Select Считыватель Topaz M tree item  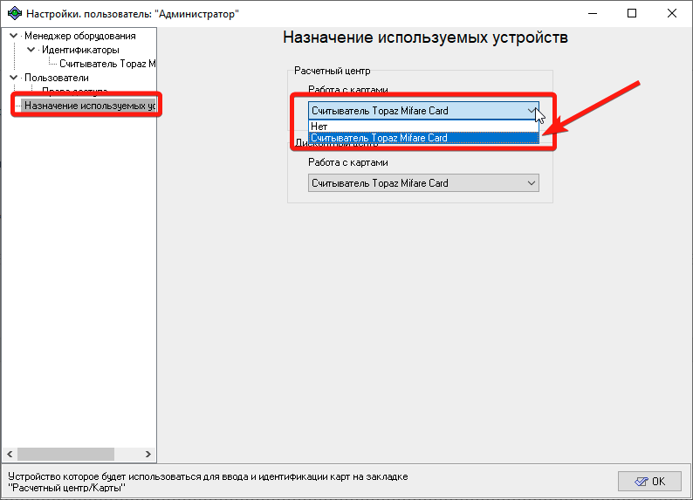pyautogui.click(x=107, y=64)
